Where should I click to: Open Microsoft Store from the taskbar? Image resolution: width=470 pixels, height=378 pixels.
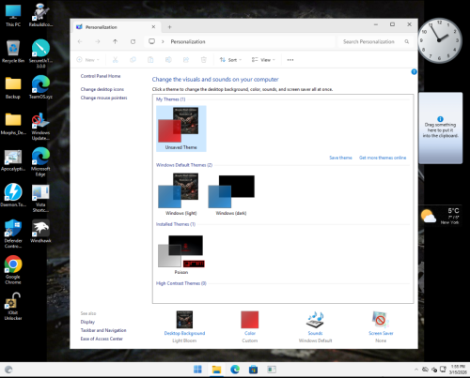(253, 370)
